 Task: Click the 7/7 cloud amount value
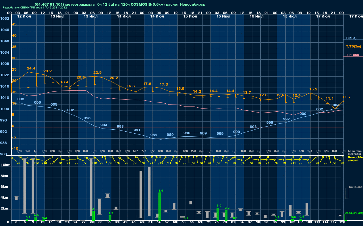(143, 151)
